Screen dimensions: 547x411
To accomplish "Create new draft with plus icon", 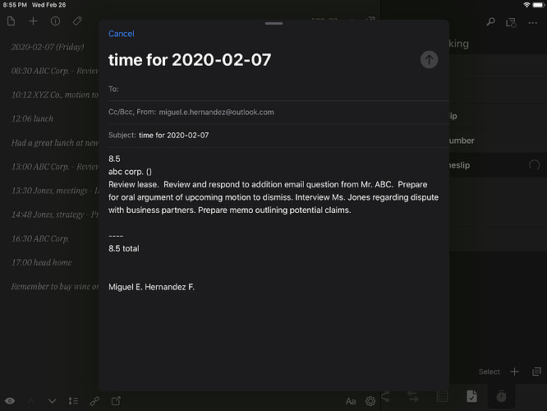I will 33,21.
